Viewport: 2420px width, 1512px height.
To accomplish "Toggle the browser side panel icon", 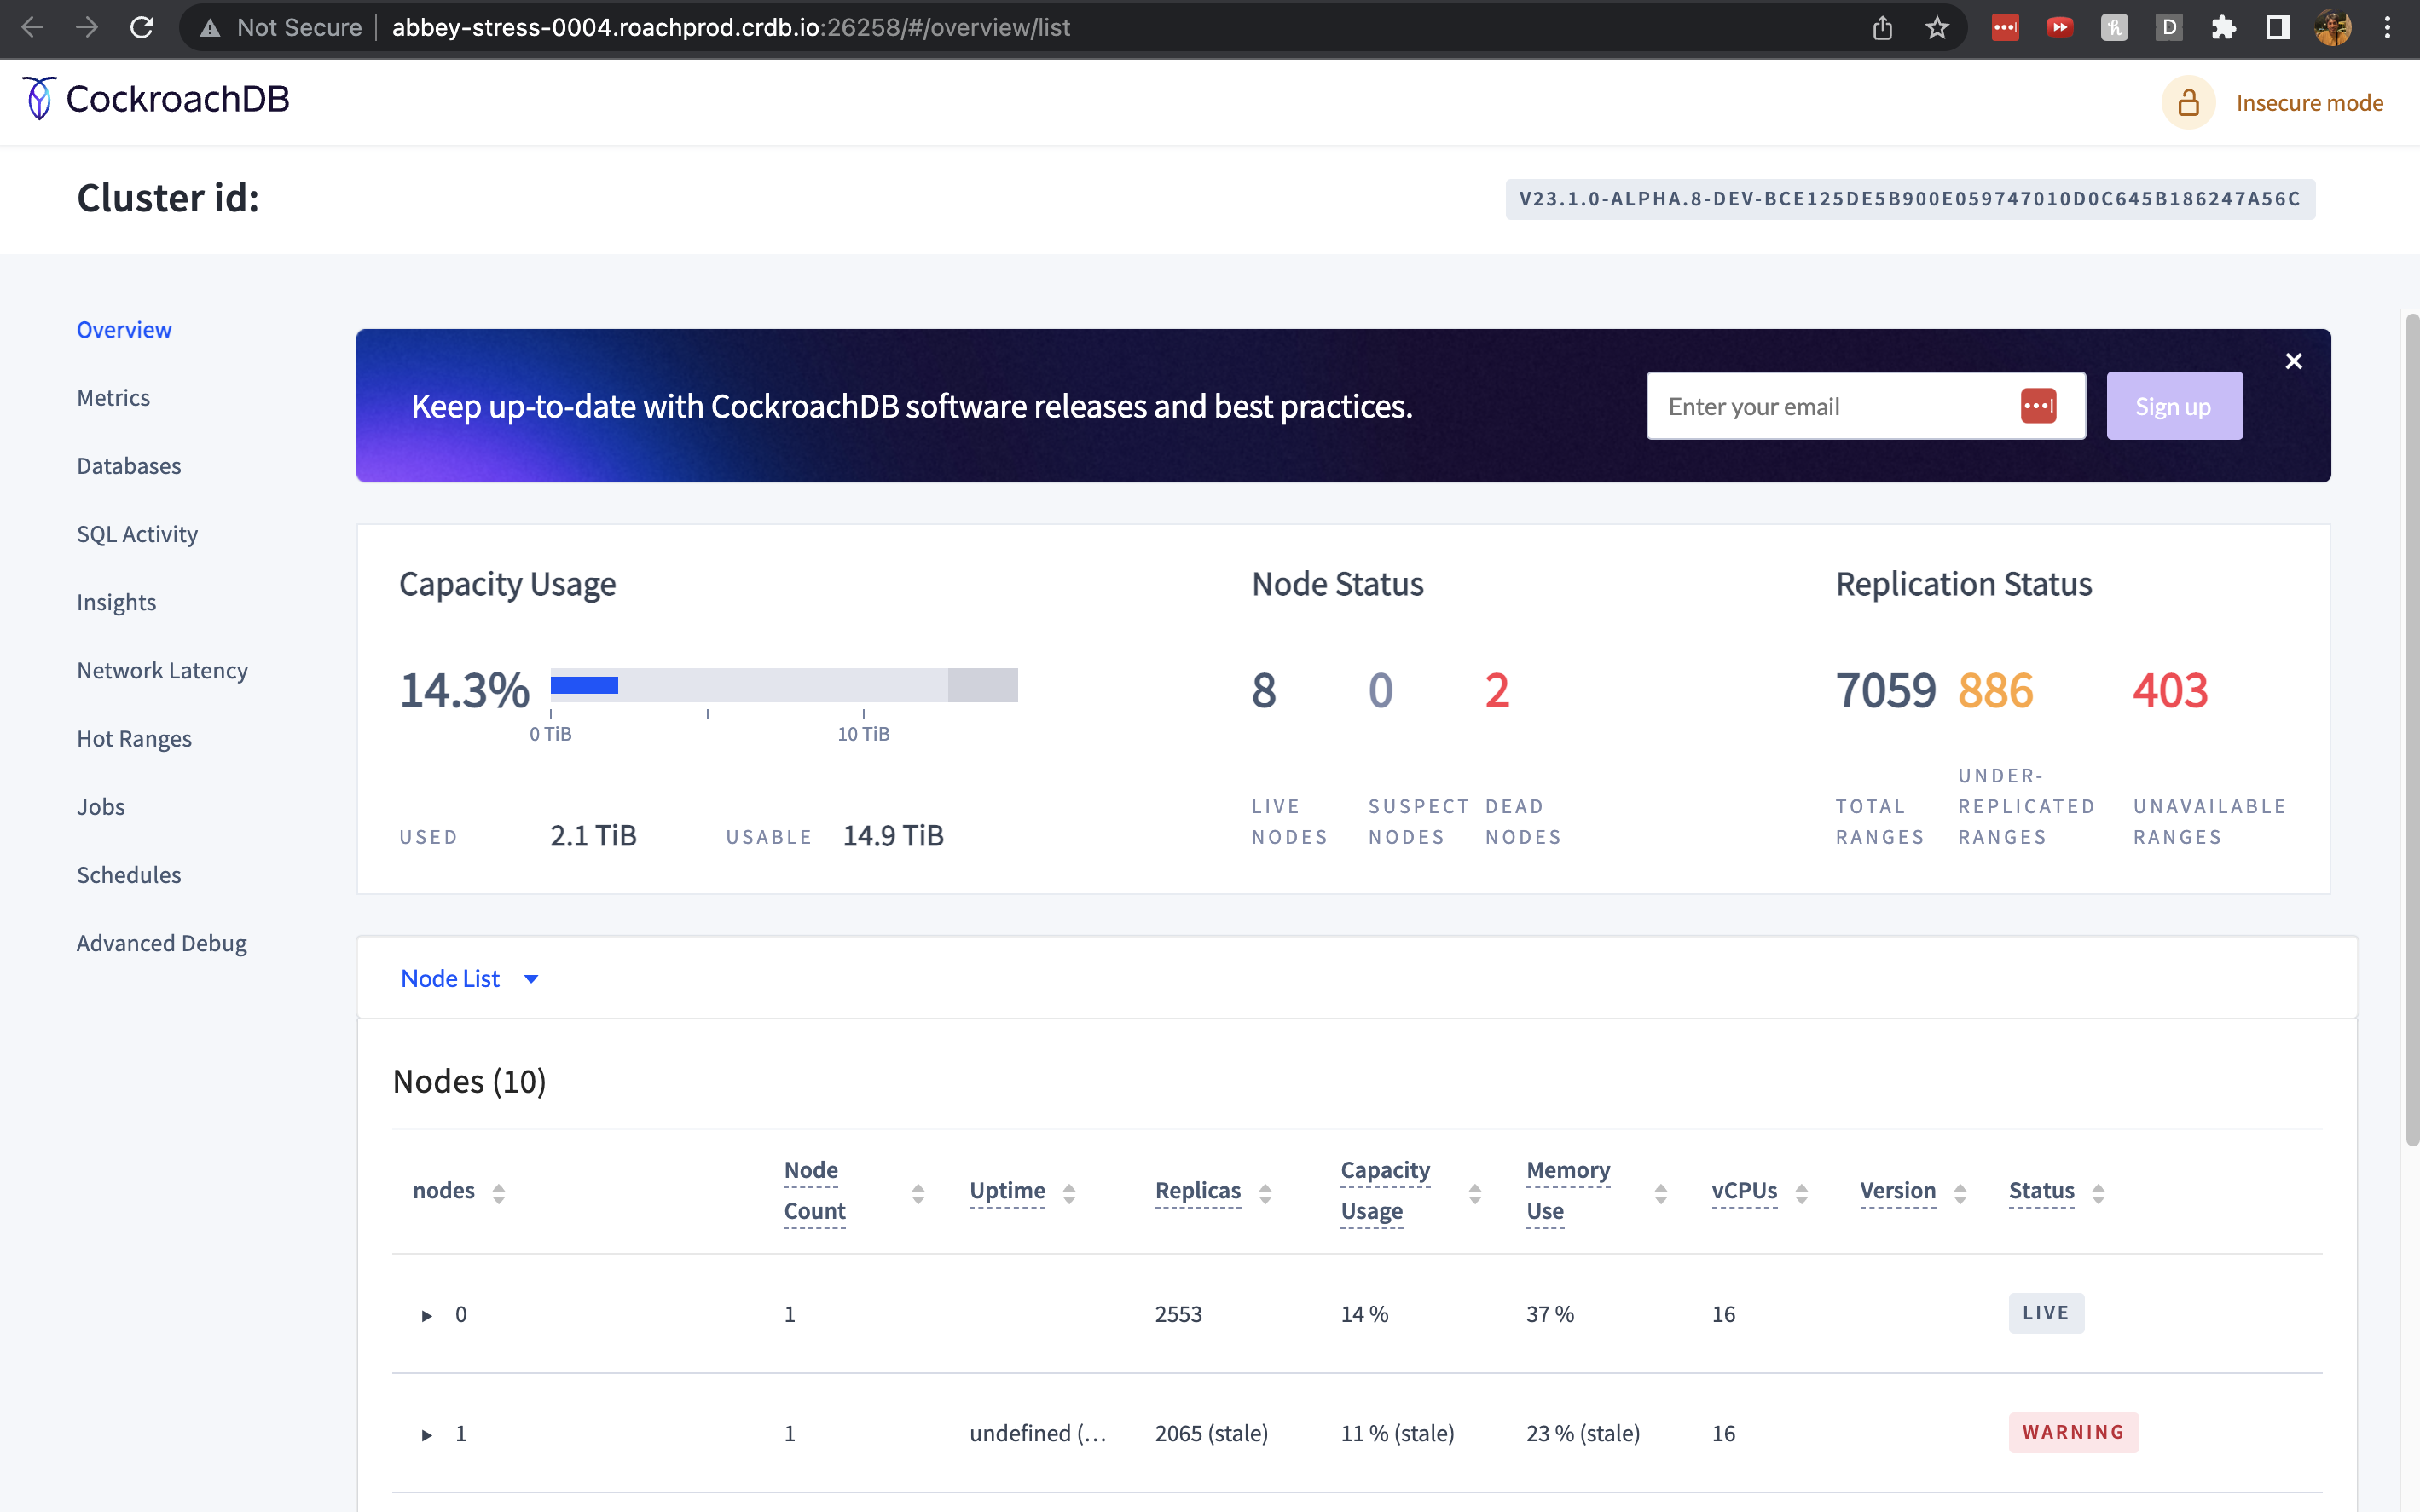I will [2278, 27].
